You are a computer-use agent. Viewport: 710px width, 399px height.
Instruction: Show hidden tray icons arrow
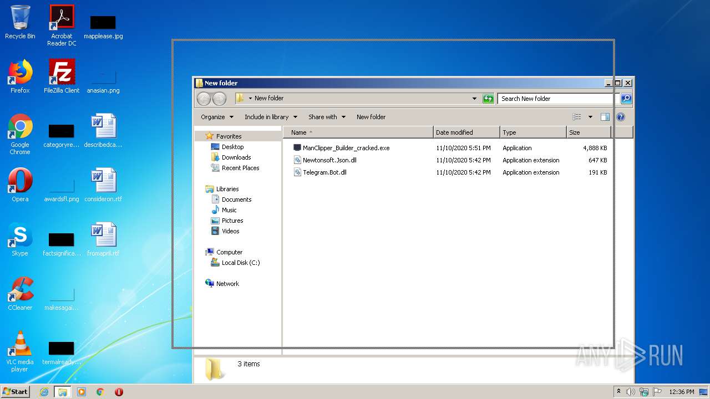pos(618,392)
